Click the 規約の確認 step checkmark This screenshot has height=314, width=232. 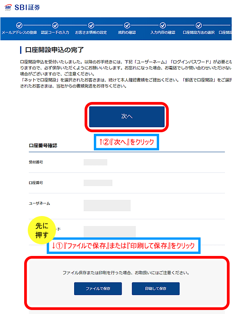tap(127, 25)
